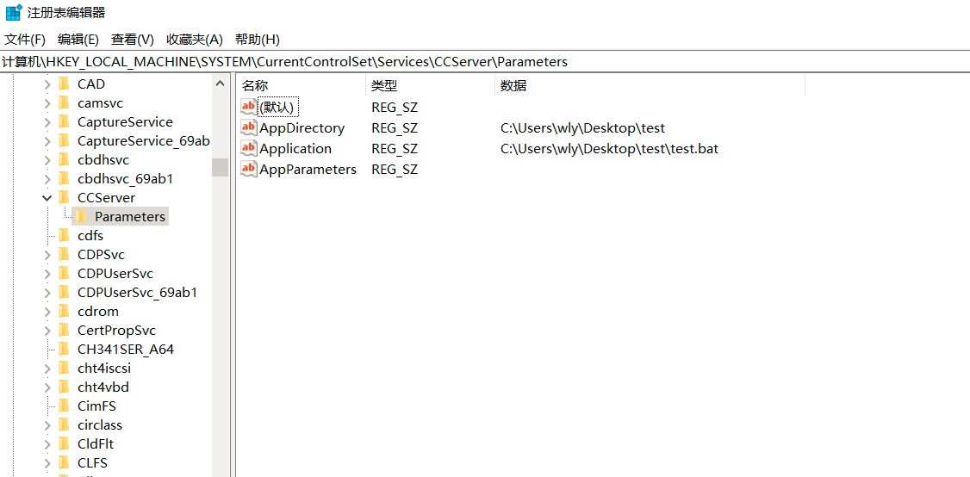
Task: Open the 查看(V) menu
Action: point(133,40)
